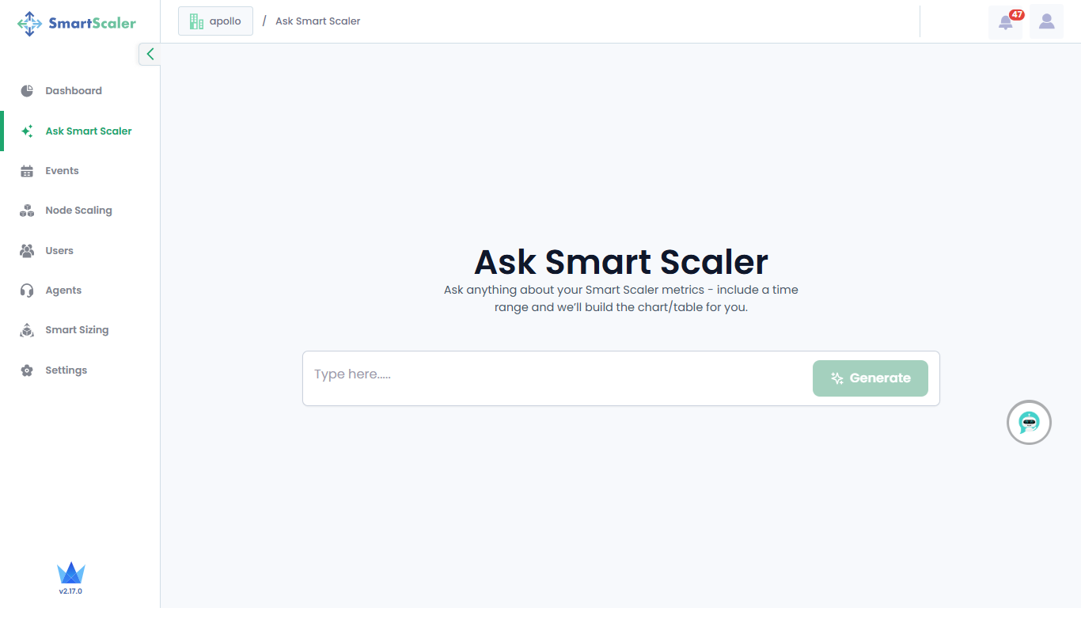Click the Ask Smart Scaler breadcrumb

[317, 21]
